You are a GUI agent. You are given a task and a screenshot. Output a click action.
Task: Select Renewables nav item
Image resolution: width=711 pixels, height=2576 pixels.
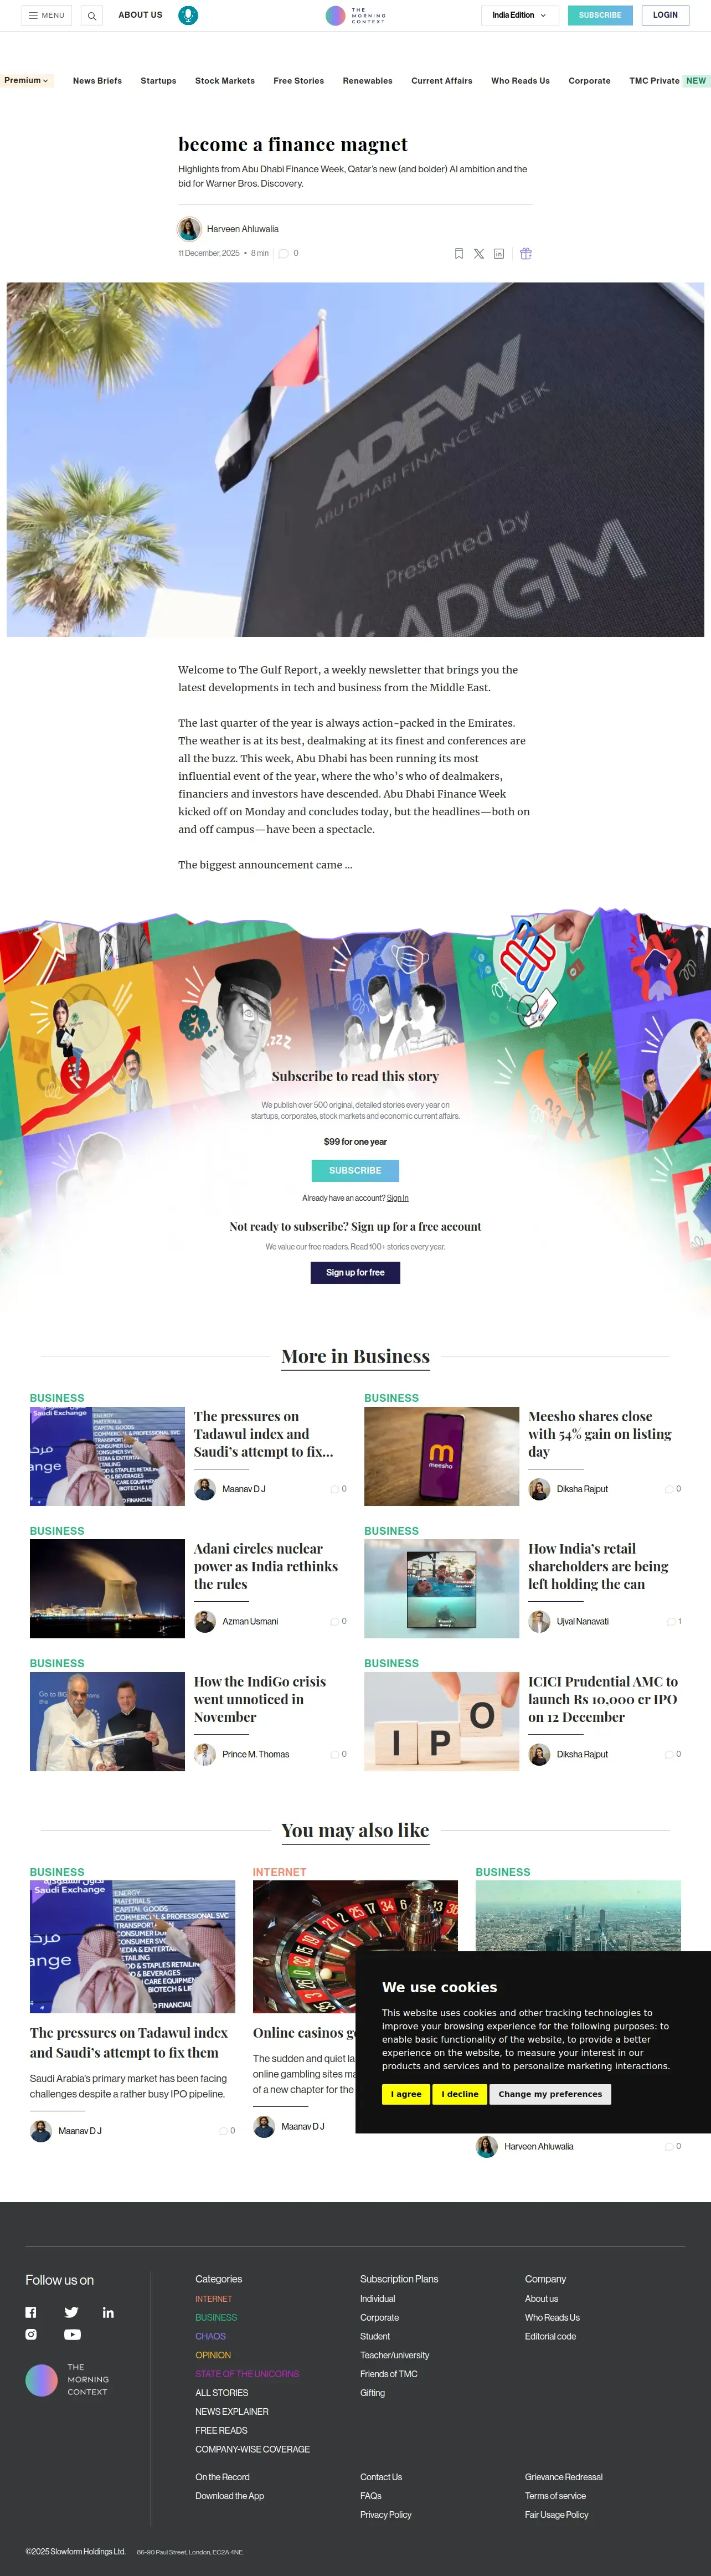click(x=368, y=81)
